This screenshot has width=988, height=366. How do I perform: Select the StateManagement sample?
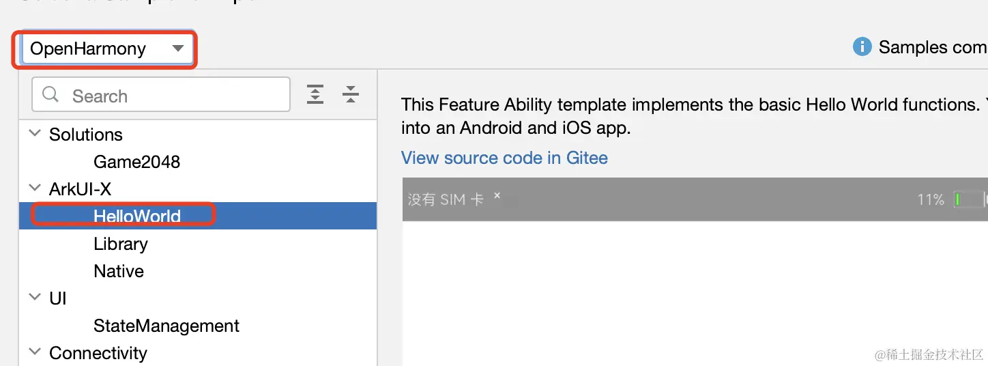166,326
